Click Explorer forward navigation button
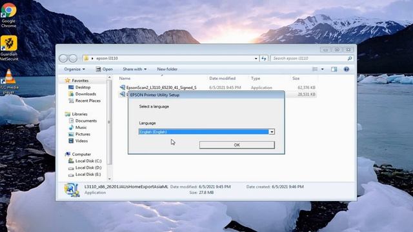Screen dimensions: 413x232 [x=73, y=58]
